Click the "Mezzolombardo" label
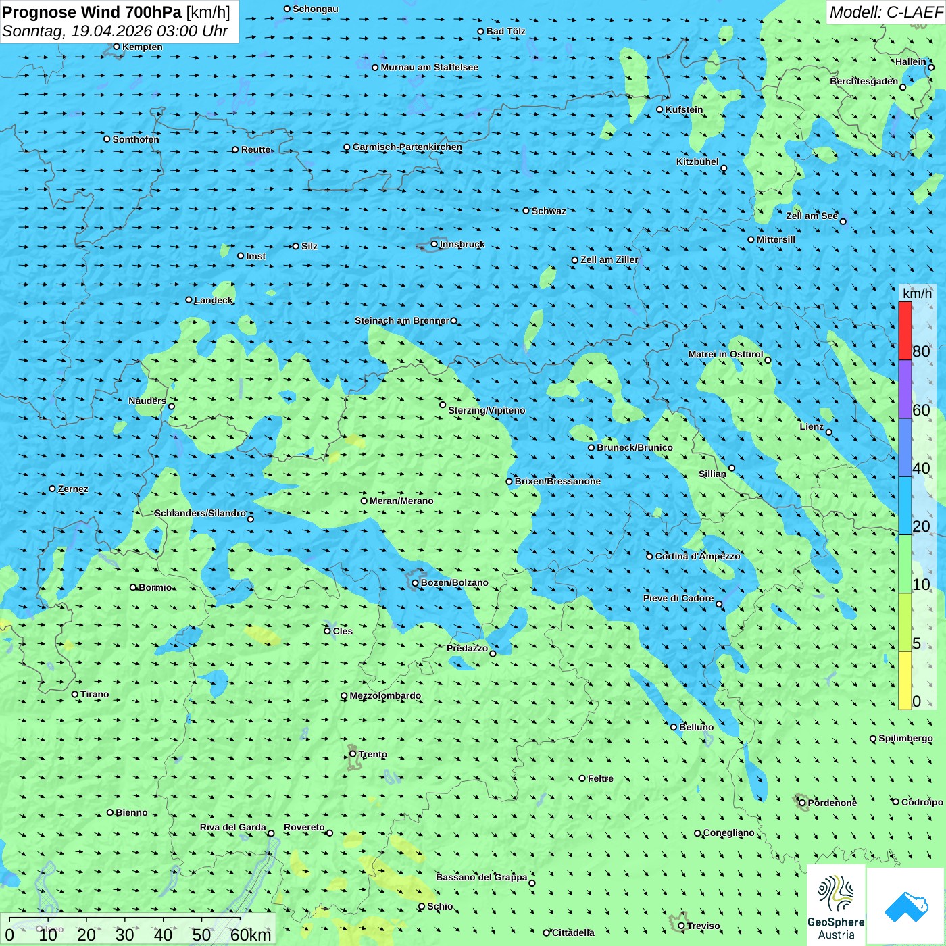The width and height of the screenshot is (946, 946). coord(385,695)
